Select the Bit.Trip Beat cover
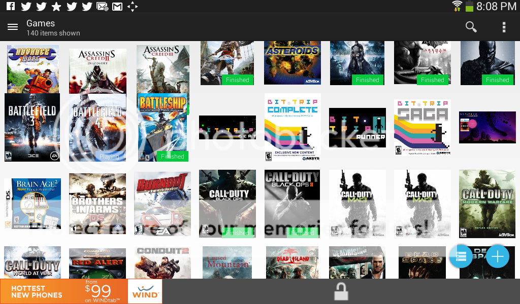 227,127
